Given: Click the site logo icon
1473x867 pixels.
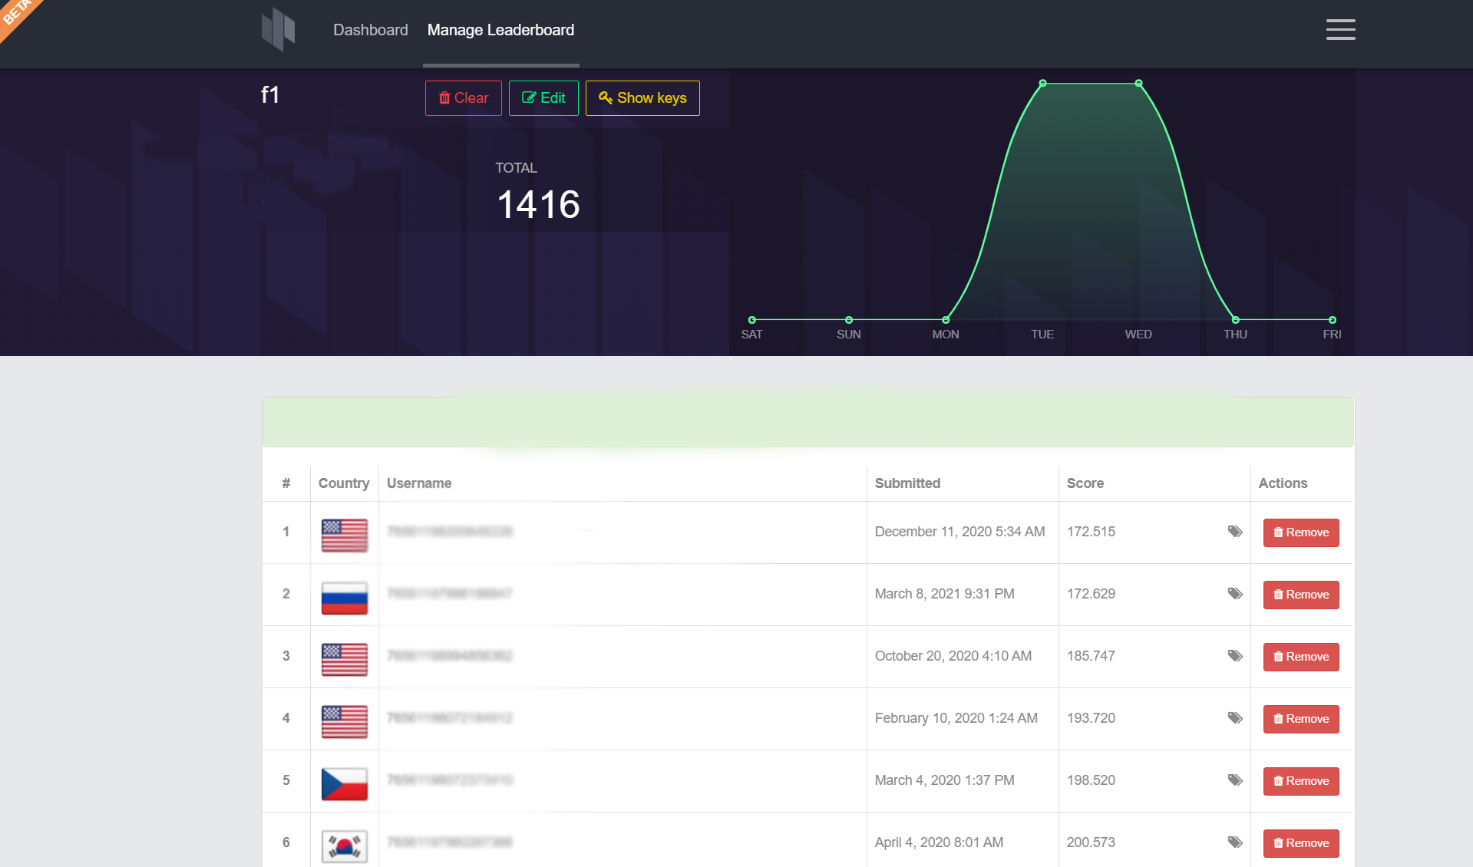Looking at the screenshot, I should coord(278,30).
